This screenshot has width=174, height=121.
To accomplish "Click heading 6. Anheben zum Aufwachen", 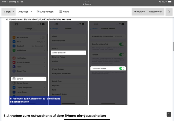I will (55, 116).
